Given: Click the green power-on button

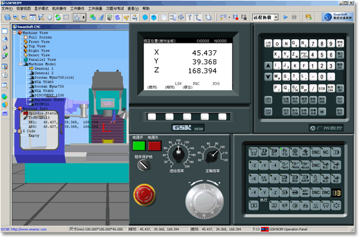Looking at the screenshot, I should pos(139,146).
